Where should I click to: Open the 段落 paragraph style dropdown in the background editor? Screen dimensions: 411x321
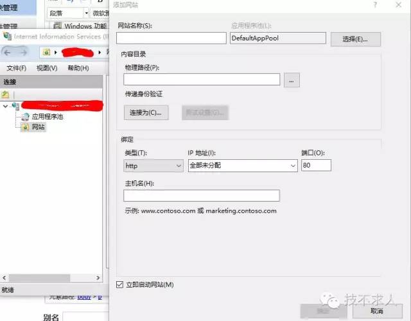[86, 13]
